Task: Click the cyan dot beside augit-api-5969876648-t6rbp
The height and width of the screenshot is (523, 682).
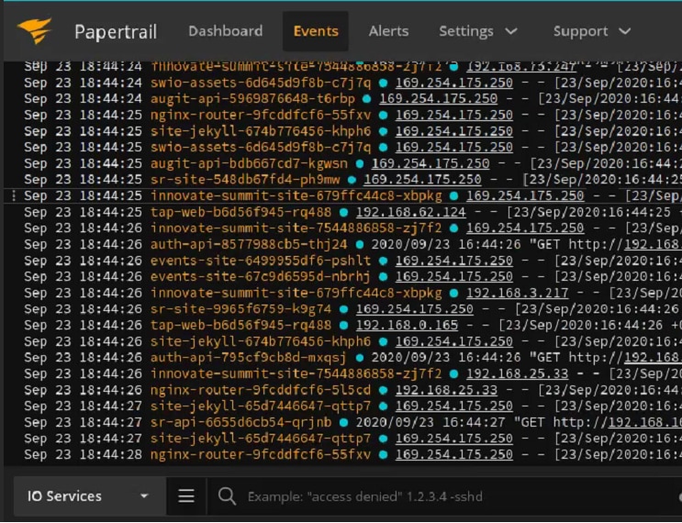Action: click(366, 99)
